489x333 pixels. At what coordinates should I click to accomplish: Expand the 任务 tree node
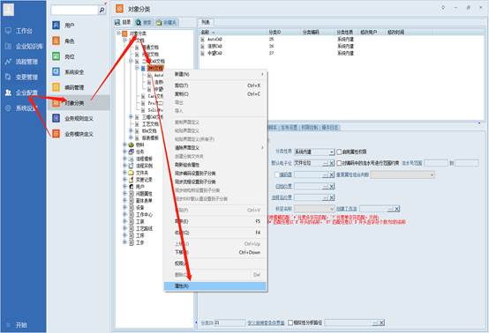124,152
